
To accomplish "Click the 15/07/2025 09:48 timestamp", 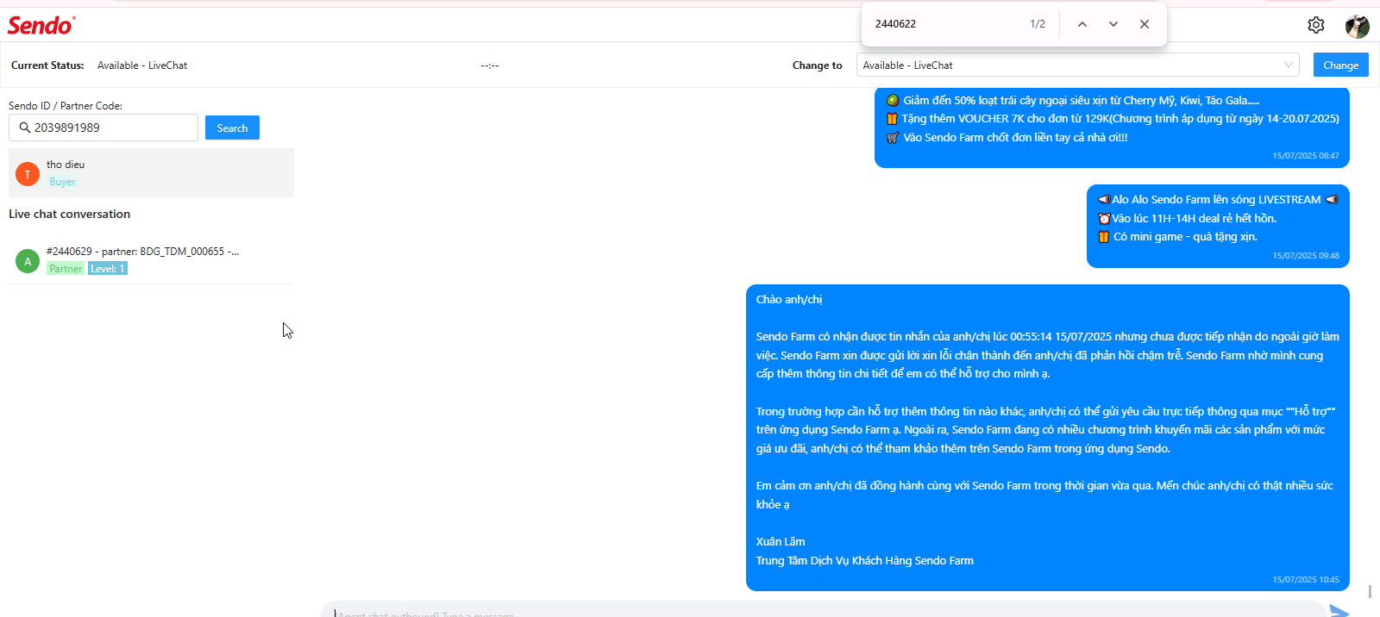I will [x=1306, y=256].
